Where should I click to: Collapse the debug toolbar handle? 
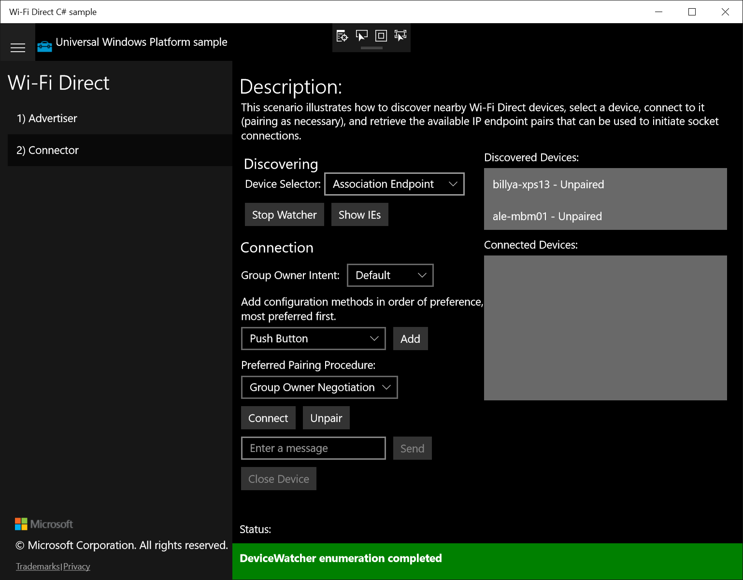click(x=371, y=48)
